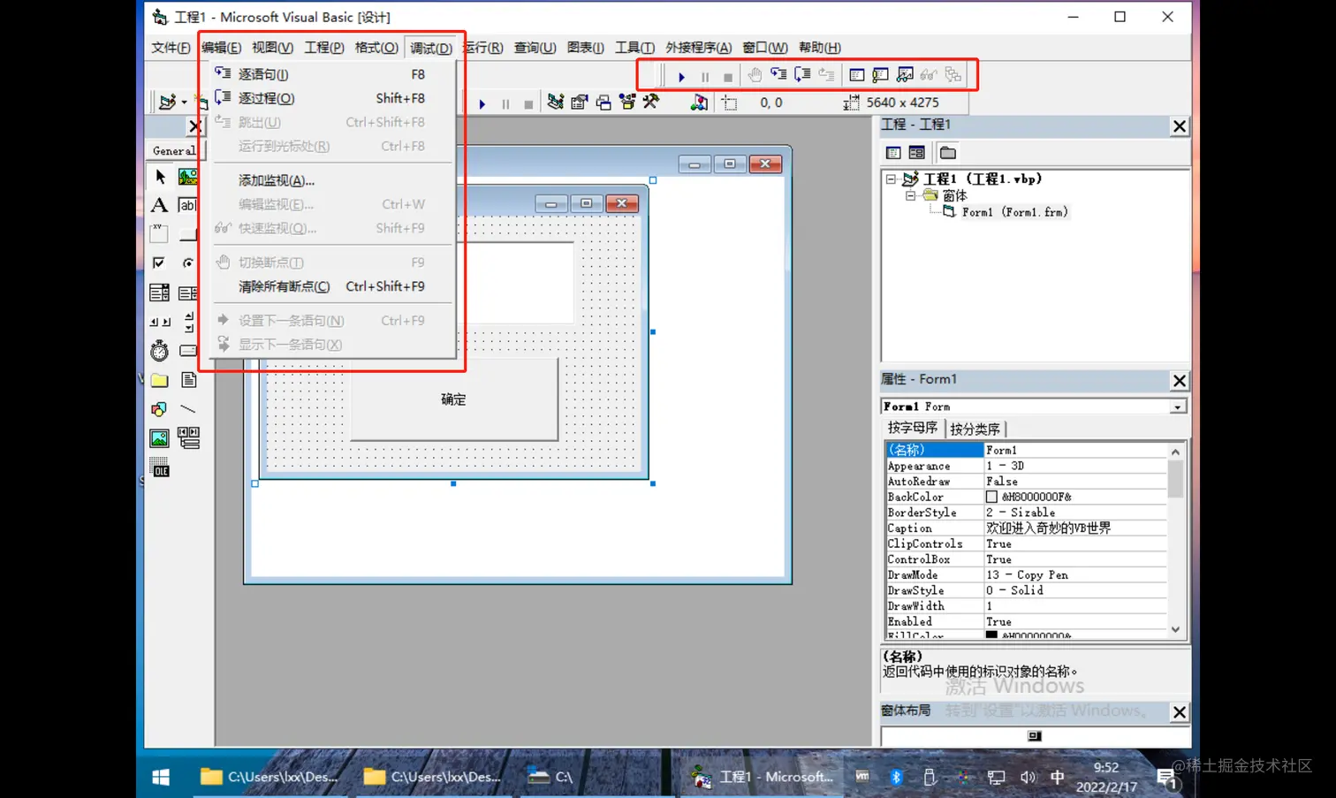Open Project Explorer from standard toolbar

coord(555,103)
